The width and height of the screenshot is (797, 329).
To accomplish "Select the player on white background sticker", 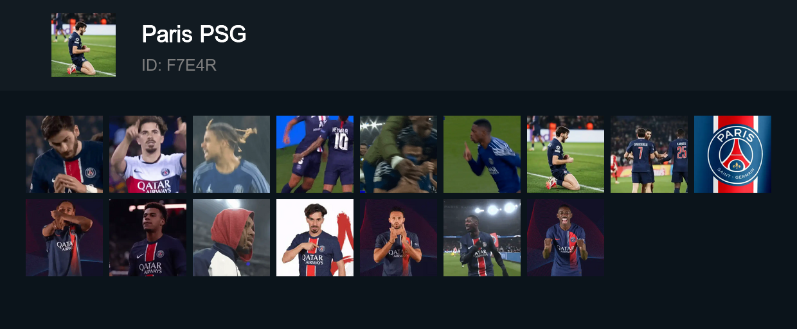I will [x=315, y=238].
